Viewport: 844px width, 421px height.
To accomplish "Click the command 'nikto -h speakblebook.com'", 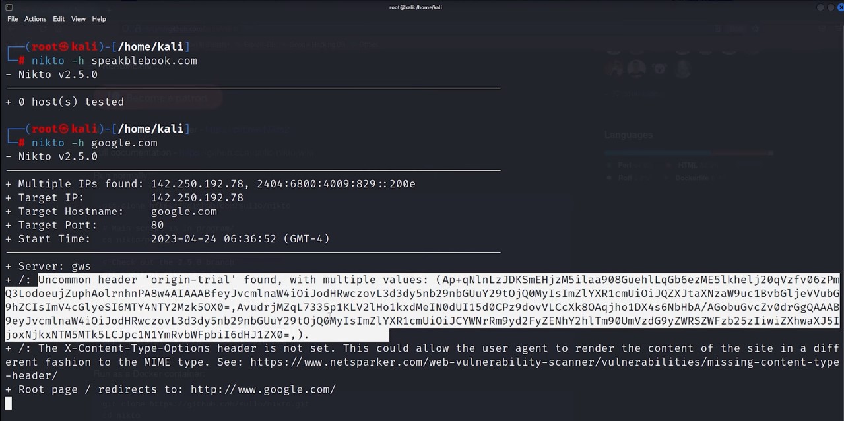I will (x=114, y=61).
